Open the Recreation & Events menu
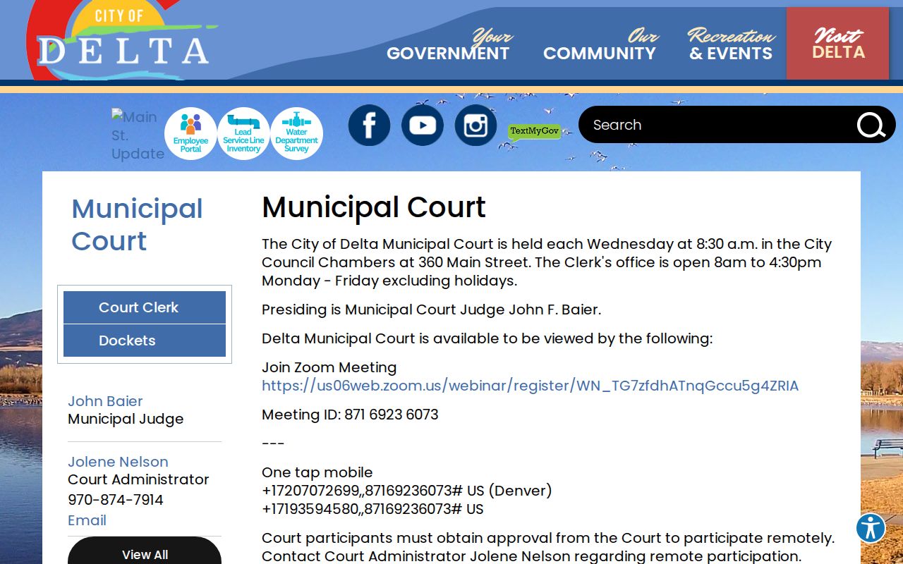 pyautogui.click(x=731, y=45)
